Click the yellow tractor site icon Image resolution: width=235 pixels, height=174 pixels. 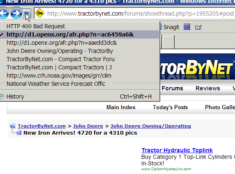39,13
